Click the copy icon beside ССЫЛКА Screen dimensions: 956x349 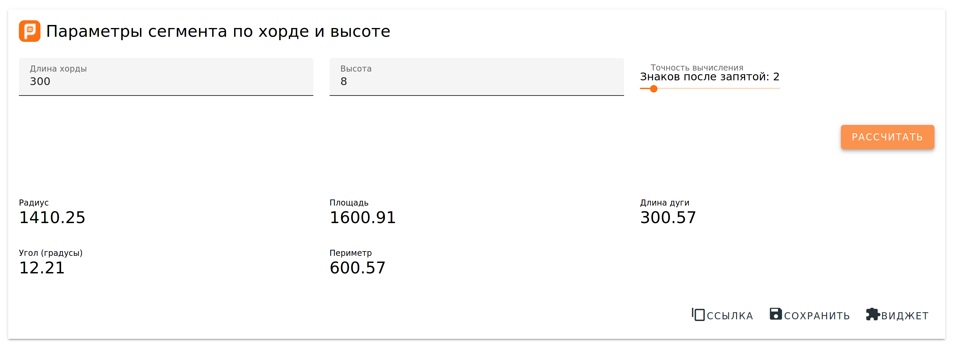[x=698, y=315]
